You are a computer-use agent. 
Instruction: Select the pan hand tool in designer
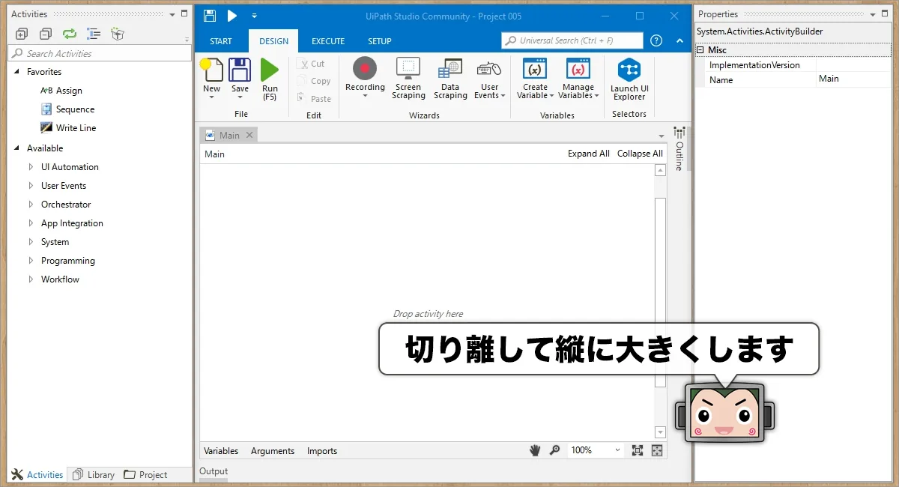[x=535, y=450]
